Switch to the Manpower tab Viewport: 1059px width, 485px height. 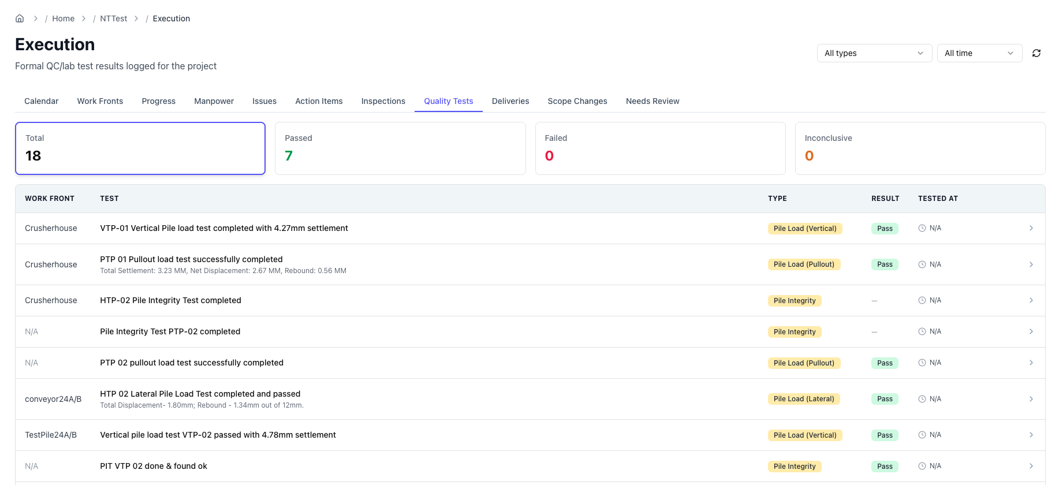click(214, 101)
